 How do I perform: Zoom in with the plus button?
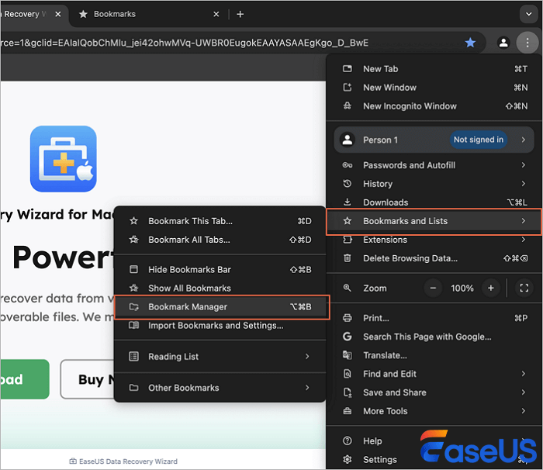click(490, 288)
